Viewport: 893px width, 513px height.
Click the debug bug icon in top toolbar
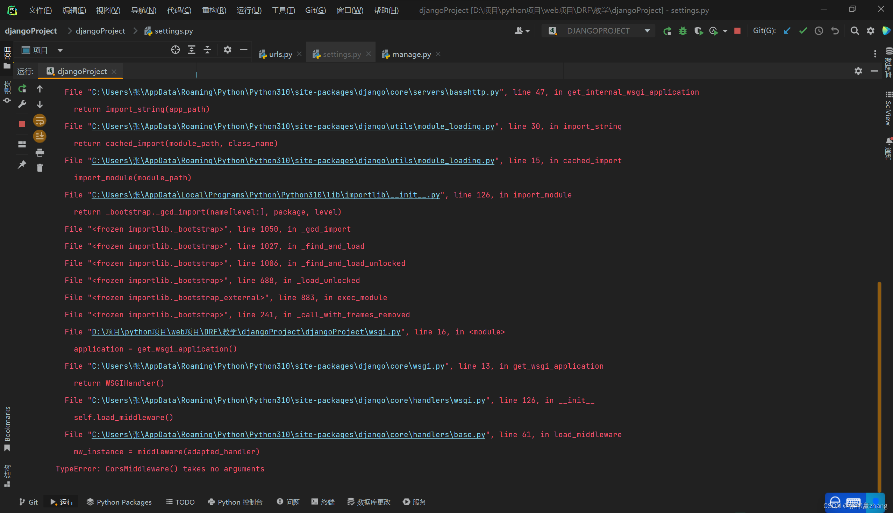(x=683, y=31)
